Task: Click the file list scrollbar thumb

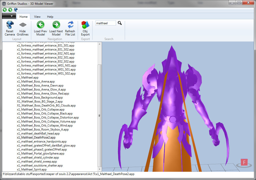Action: pos(99,116)
